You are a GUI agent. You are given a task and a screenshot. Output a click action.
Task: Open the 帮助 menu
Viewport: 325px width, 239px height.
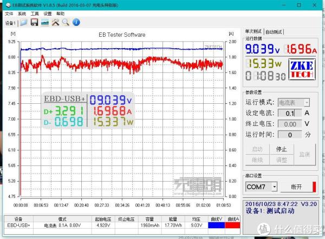[60, 14]
